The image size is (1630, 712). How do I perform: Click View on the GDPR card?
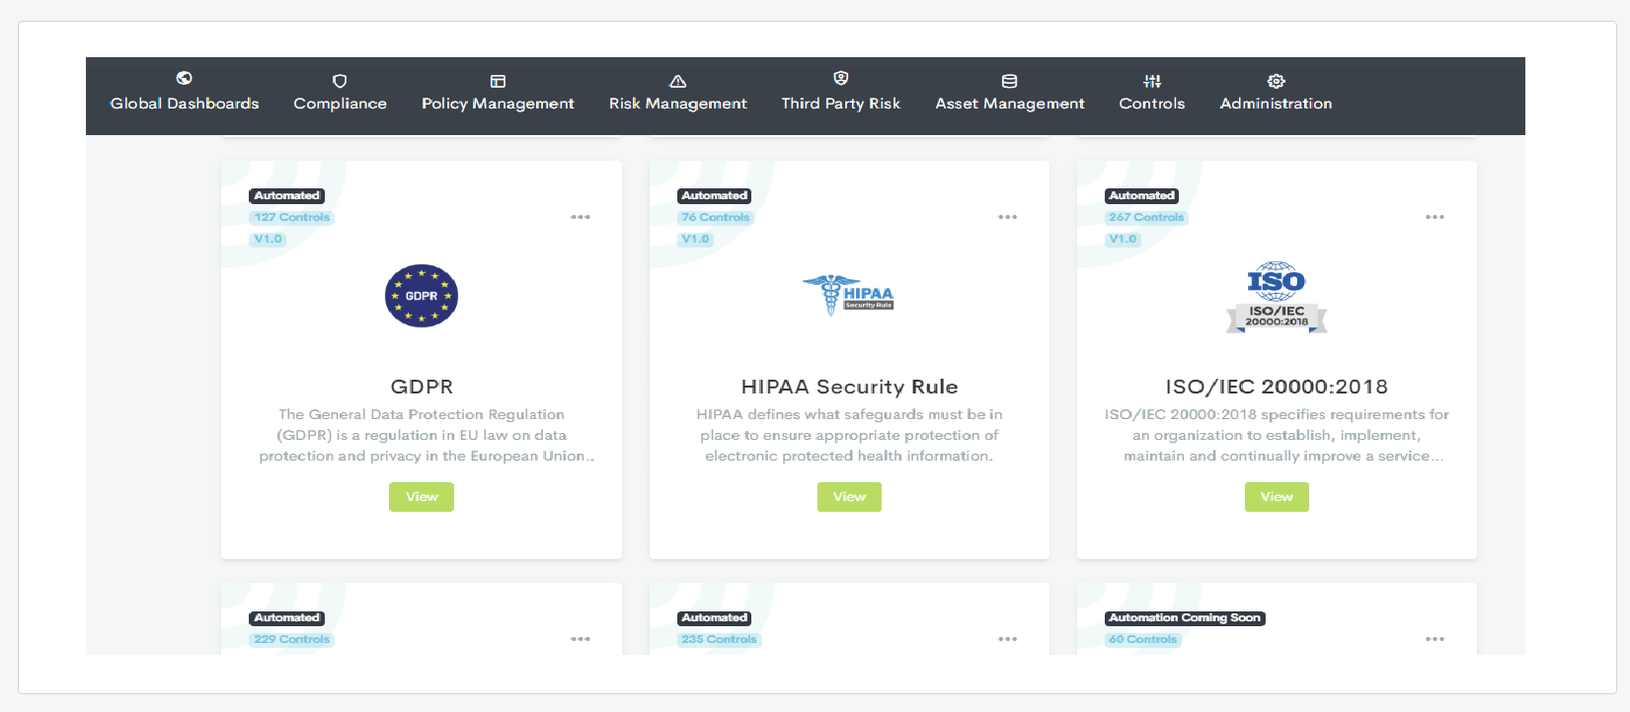[x=422, y=497]
